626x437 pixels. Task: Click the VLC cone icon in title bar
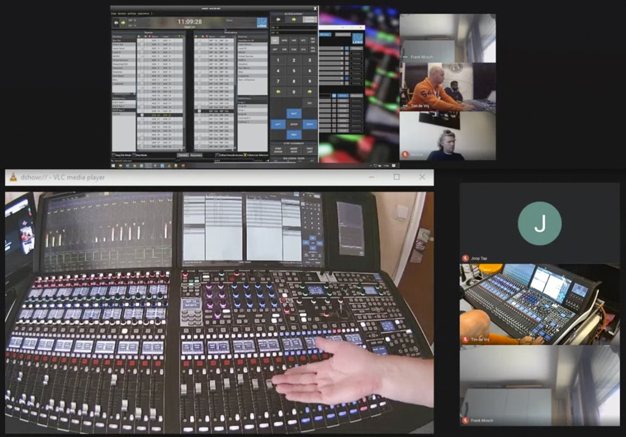(12, 177)
